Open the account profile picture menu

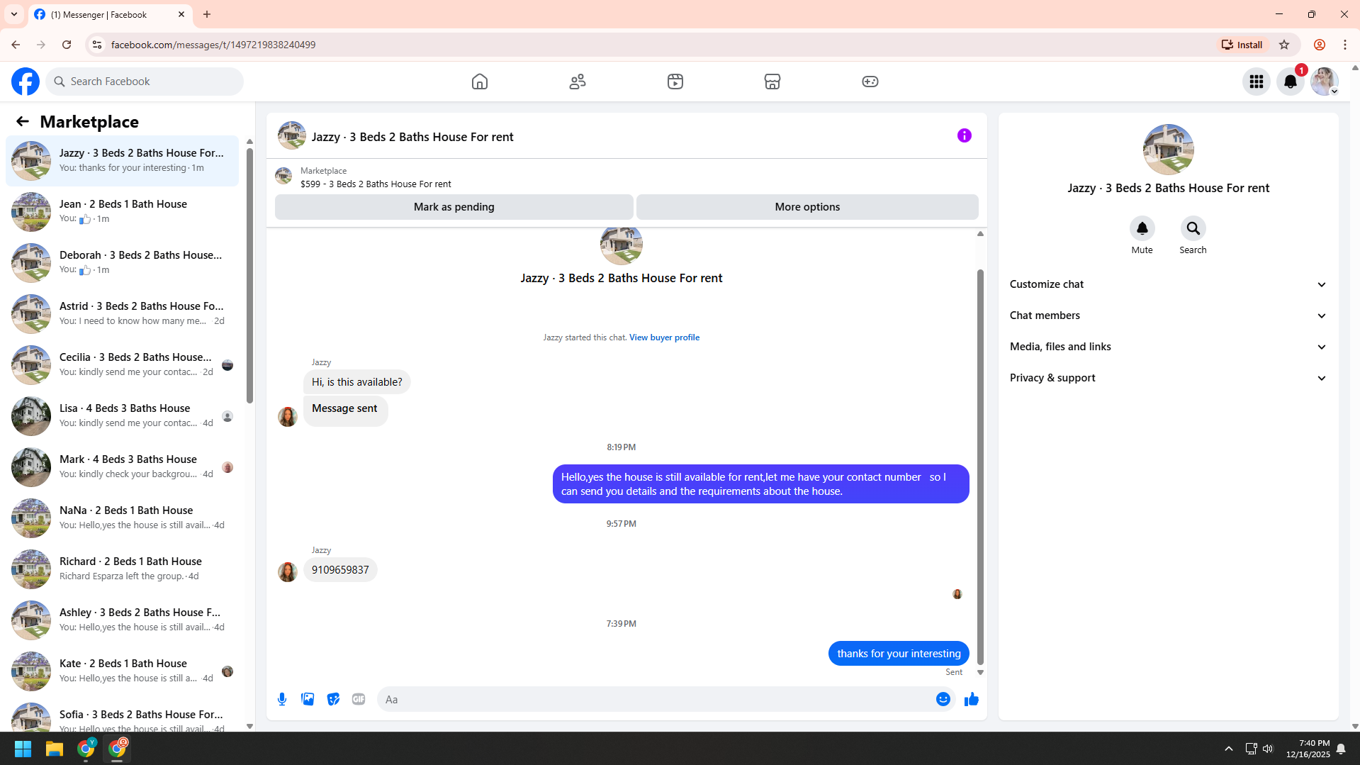point(1324,82)
